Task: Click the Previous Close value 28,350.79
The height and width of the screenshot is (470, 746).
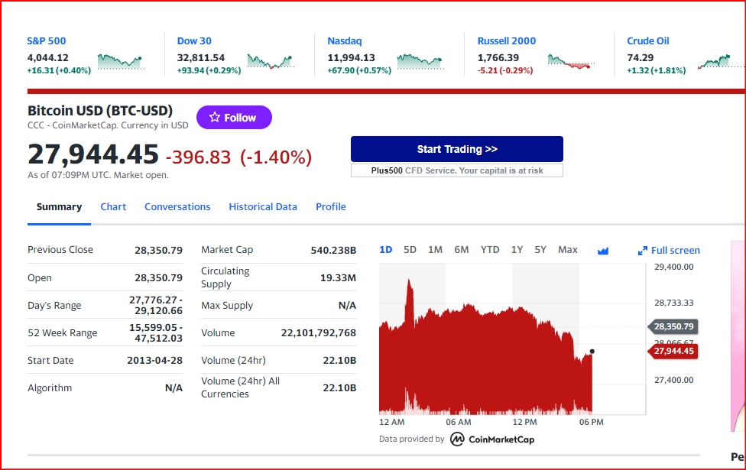Action: (x=158, y=250)
